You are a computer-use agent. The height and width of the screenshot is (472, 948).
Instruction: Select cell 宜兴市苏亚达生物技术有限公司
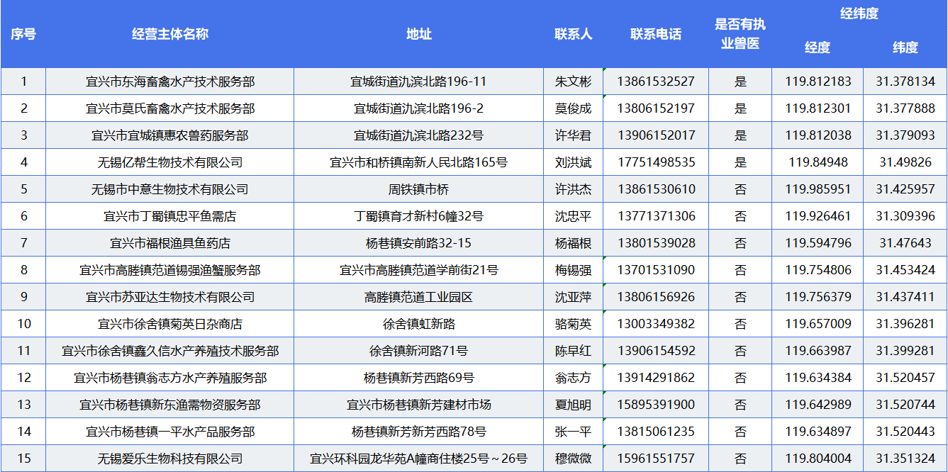170,297
